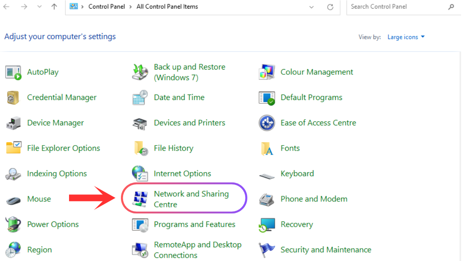Refresh the Control Panel view

click(330, 7)
